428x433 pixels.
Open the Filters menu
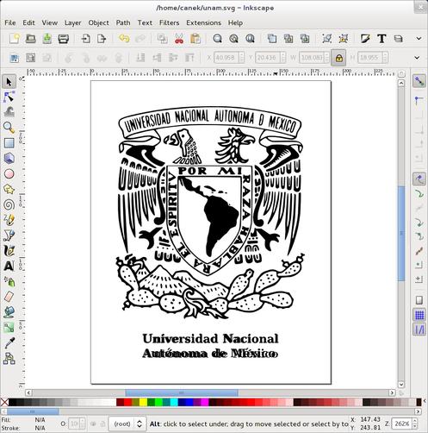(169, 22)
